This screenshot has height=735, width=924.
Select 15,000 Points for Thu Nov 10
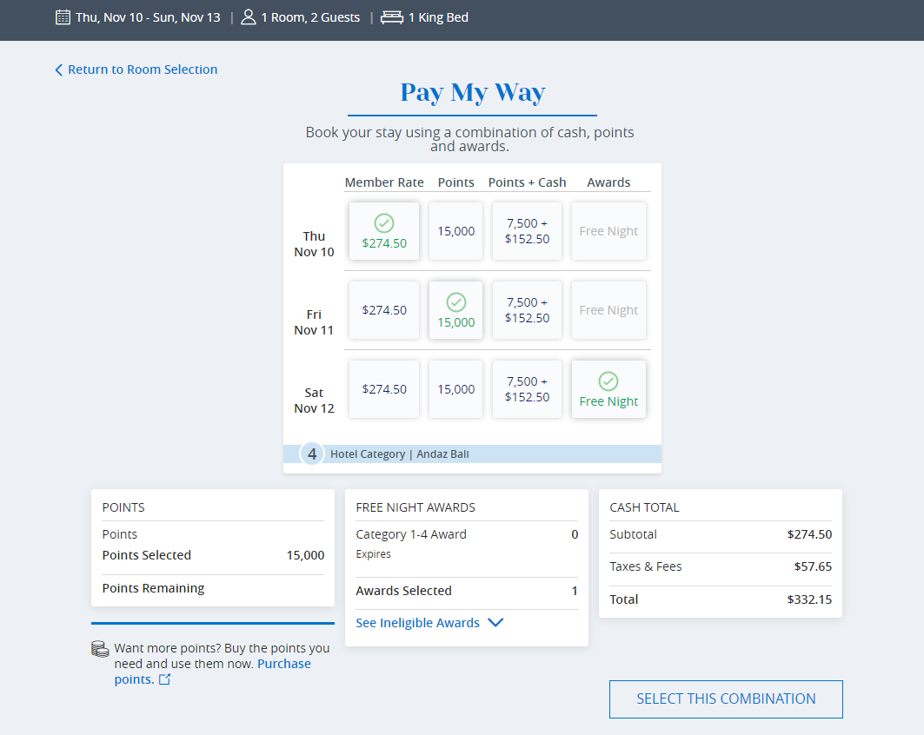(x=456, y=231)
